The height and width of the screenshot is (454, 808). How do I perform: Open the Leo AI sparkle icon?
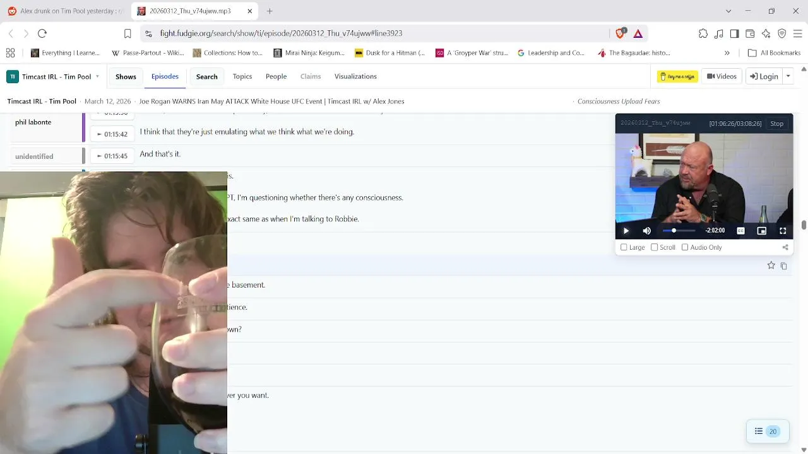click(766, 33)
